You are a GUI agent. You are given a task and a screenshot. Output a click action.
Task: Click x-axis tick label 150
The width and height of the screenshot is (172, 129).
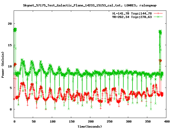72,121
